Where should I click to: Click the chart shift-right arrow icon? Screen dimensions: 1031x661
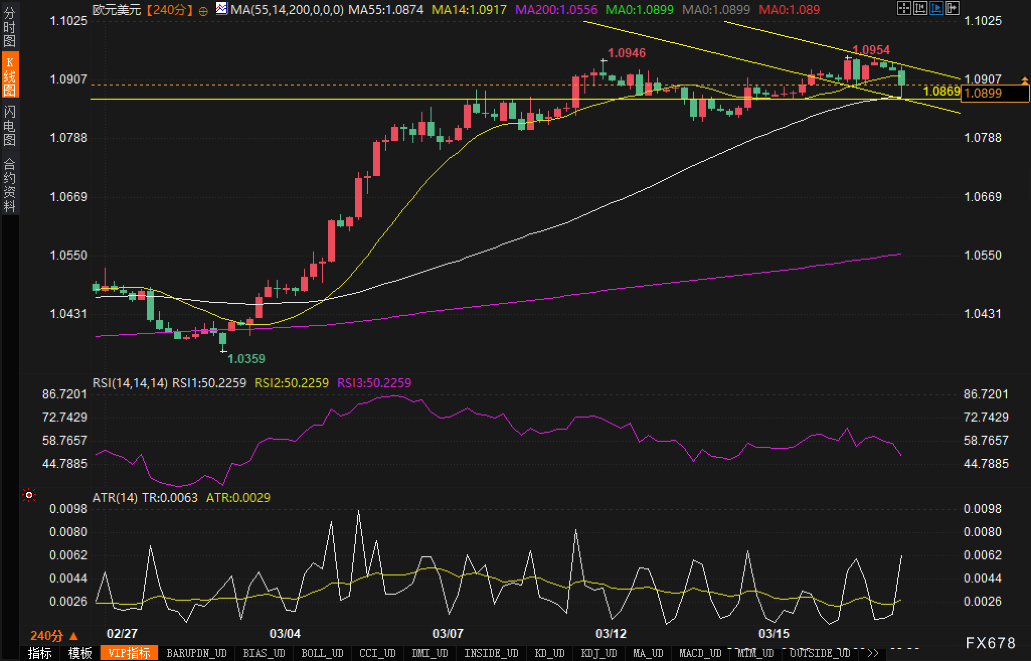pyautogui.click(x=952, y=8)
